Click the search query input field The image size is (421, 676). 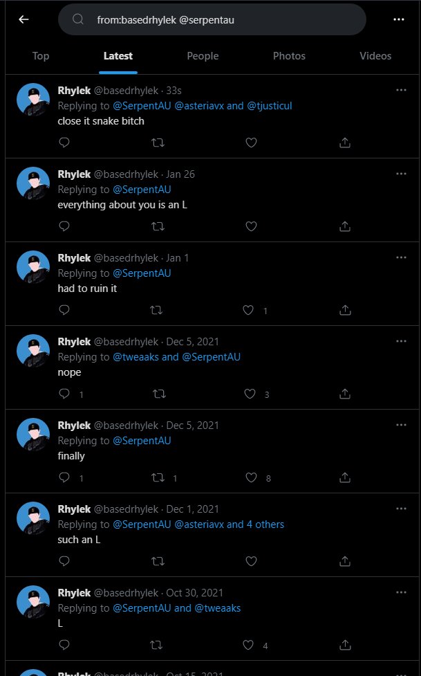click(x=221, y=19)
